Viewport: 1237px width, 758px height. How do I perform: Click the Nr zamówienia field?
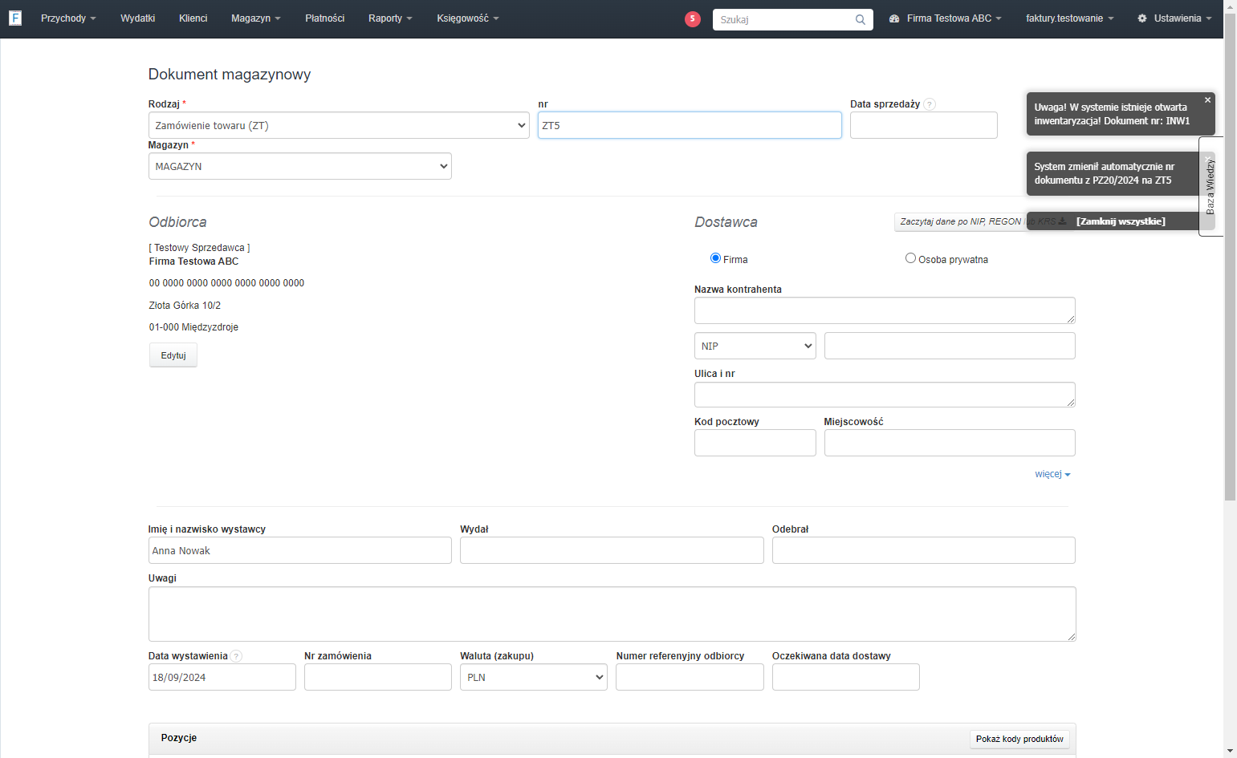(x=378, y=677)
